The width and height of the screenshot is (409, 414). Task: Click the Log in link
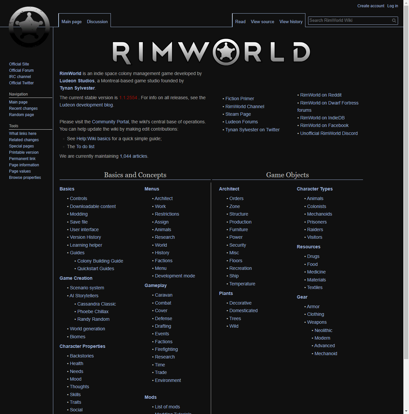point(393,6)
